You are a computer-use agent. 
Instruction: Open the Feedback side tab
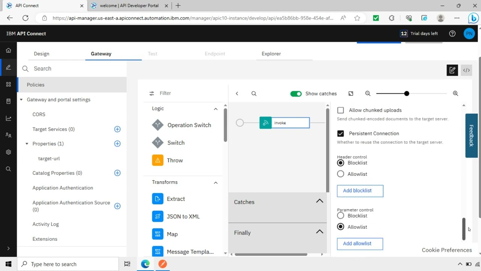472,135
